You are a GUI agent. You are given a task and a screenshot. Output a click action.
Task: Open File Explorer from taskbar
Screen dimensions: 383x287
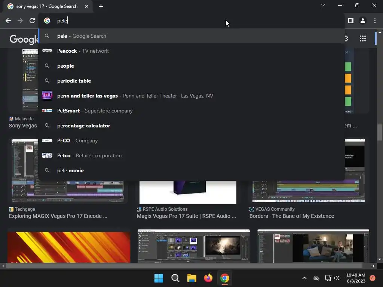coord(192,278)
